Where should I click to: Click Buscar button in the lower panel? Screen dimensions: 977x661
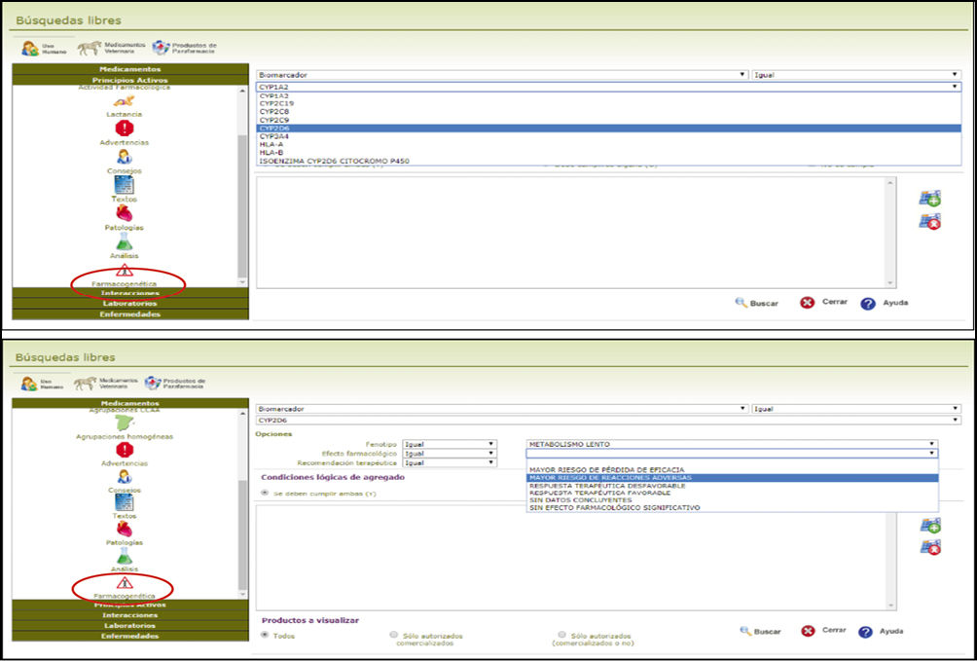(759, 632)
